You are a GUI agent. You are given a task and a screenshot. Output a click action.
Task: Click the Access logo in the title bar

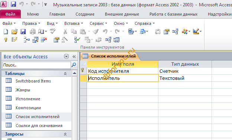[x=3, y=4]
